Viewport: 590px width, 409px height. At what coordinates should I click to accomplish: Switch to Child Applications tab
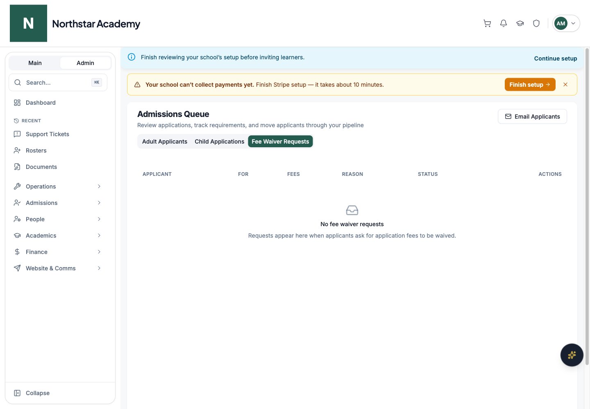(219, 142)
